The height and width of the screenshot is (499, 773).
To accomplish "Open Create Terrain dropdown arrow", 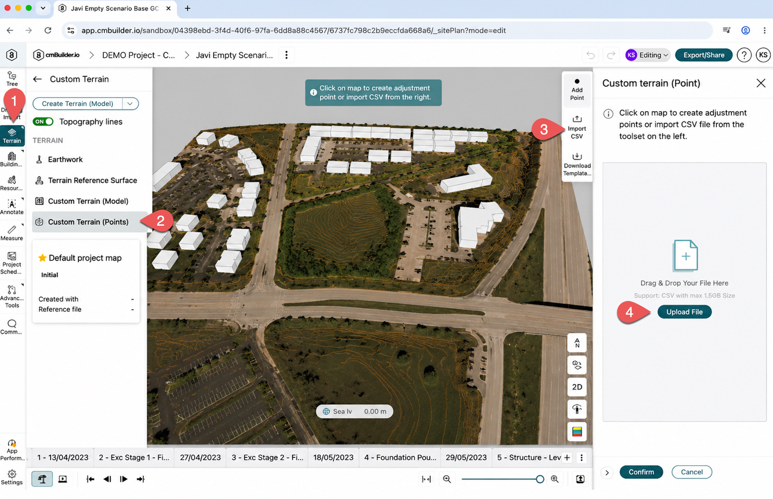I will click(x=130, y=104).
